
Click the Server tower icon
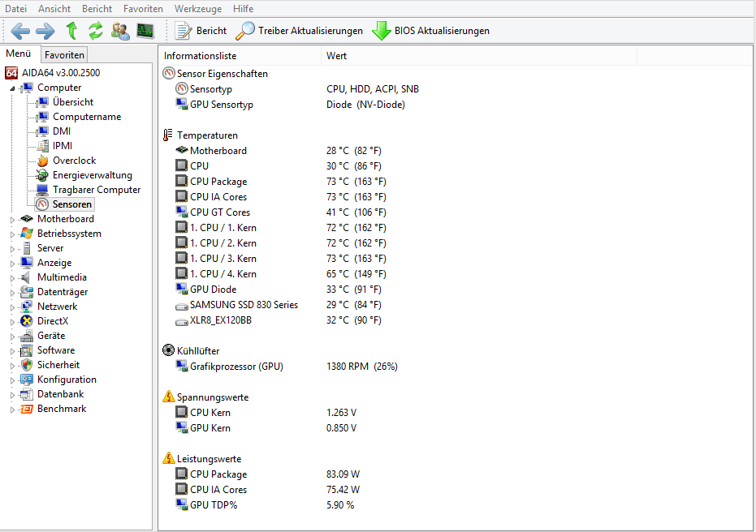click(x=27, y=248)
